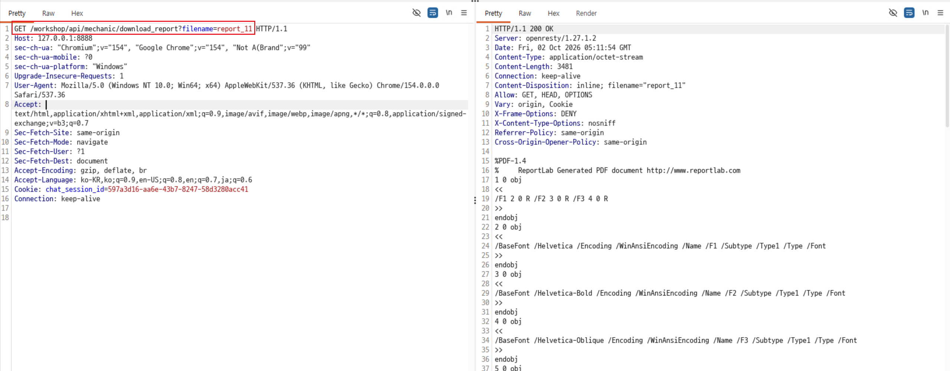Open the Raw tab in response panel
The width and height of the screenshot is (950, 371).
(525, 13)
